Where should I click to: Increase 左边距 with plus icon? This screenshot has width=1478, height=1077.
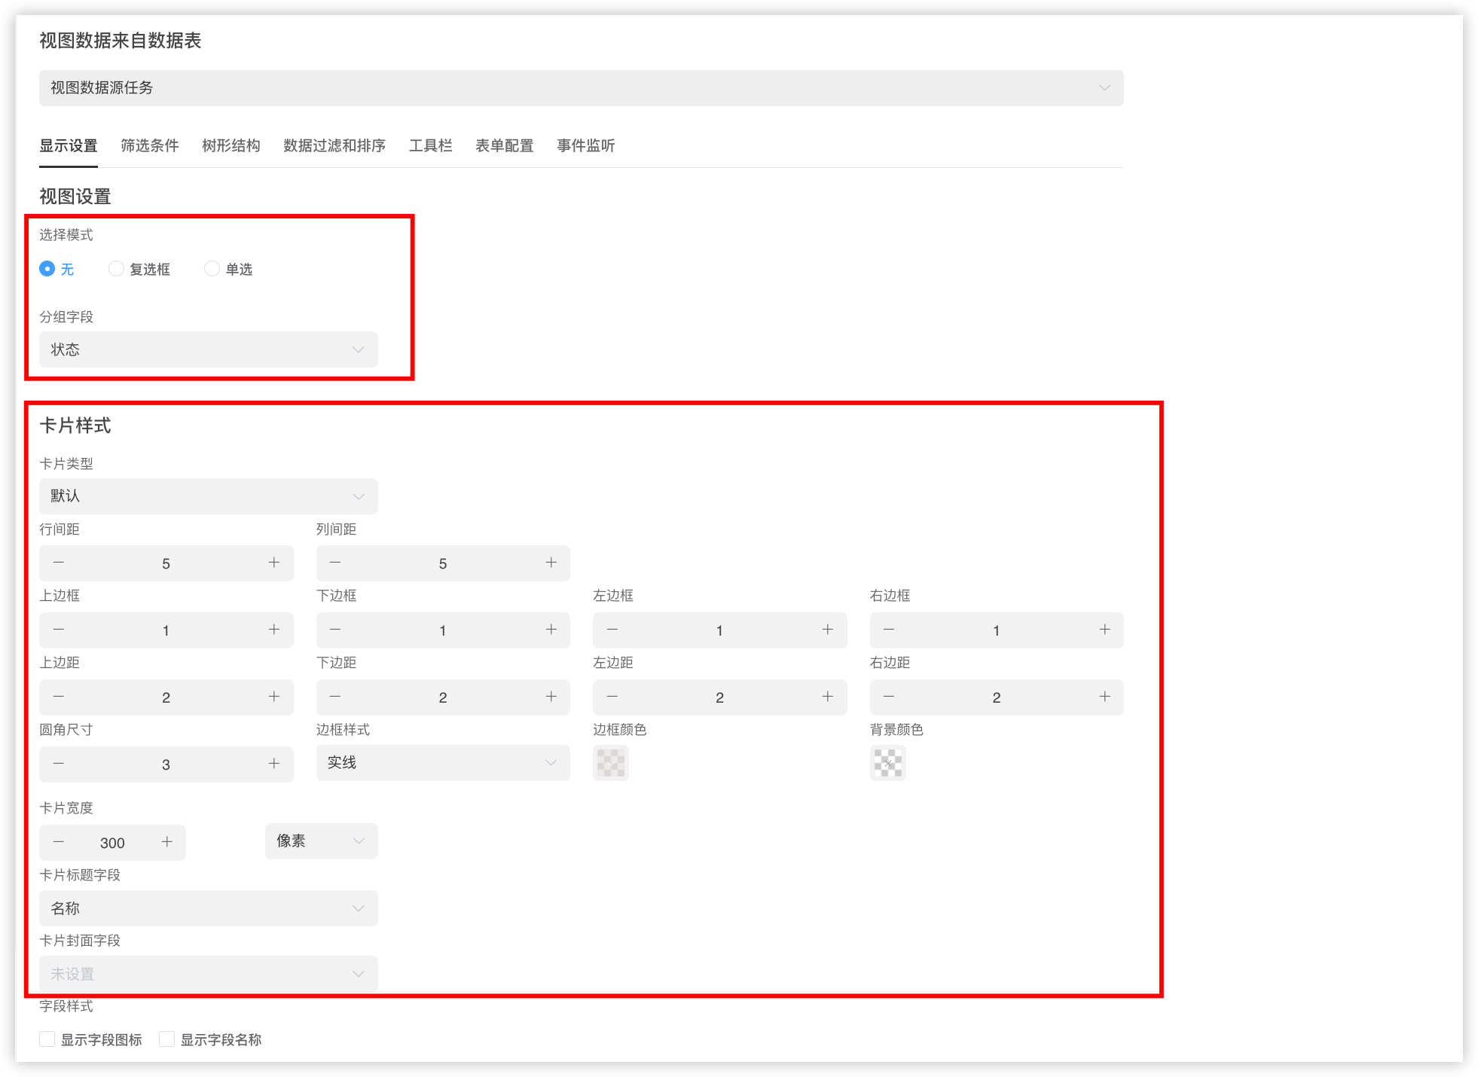point(828,697)
